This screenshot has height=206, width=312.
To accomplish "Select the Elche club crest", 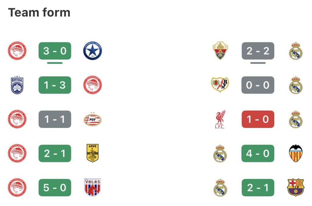I will pyautogui.click(x=220, y=51).
